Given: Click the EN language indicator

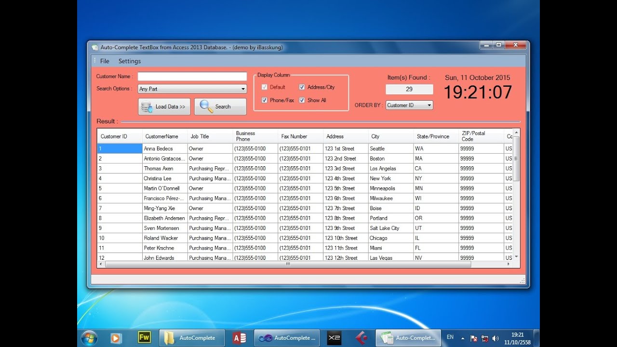Looking at the screenshot, I should tap(450, 337).
